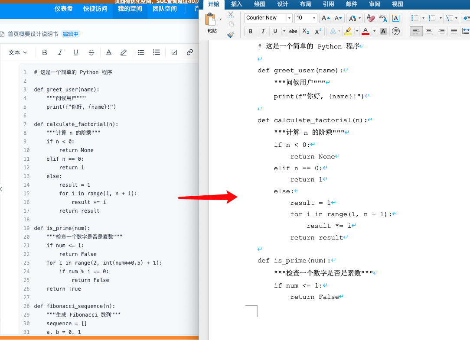Open 快捷访问 in the top navigation
Image resolution: width=470 pixels, height=340 pixels.
pyautogui.click(x=95, y=9)
